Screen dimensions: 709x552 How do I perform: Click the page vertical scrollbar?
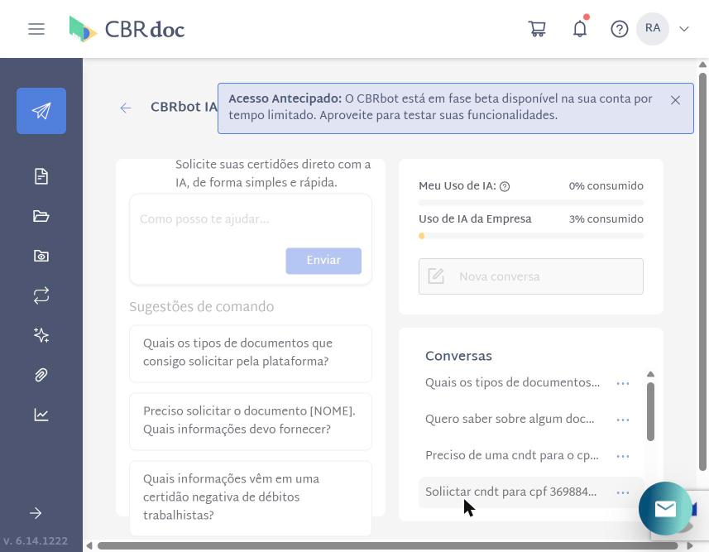point(702,271)
